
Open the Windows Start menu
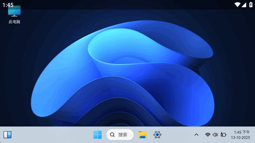point(97,135)
